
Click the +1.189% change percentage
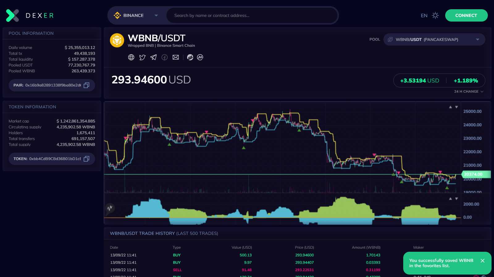(x=466, y=81)
